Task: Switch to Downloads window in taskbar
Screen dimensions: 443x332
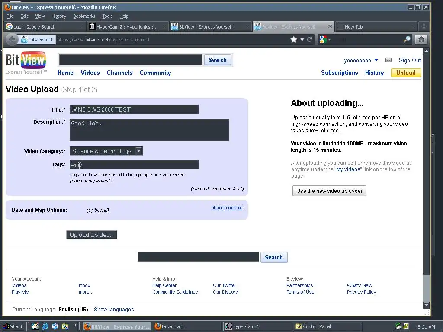Action: pos(187,326)
